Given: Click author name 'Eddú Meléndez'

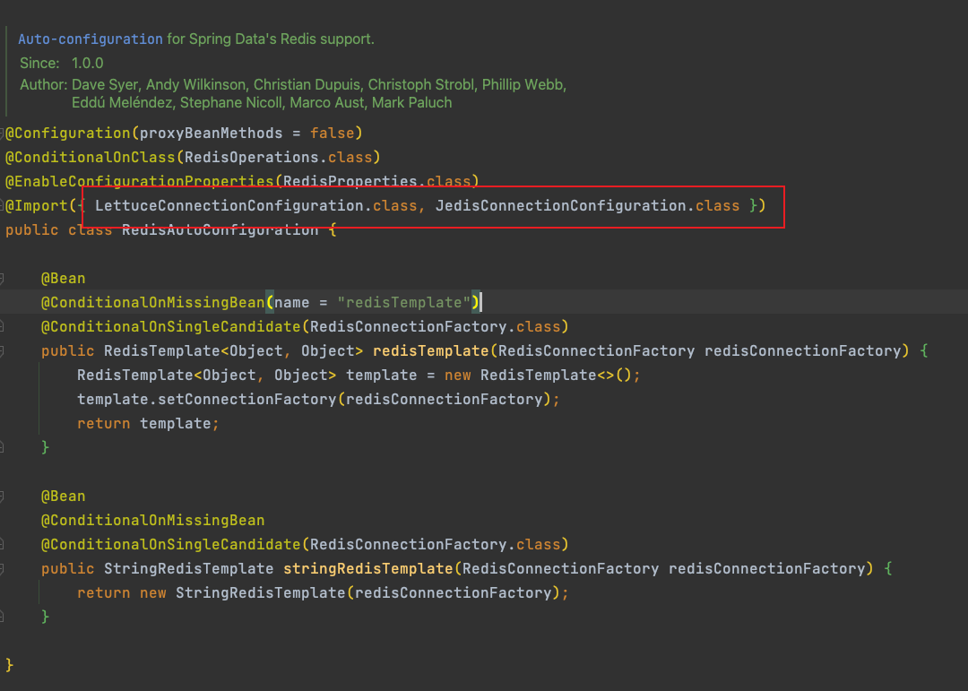Looking at the screenshot, I should pos(122,102).
